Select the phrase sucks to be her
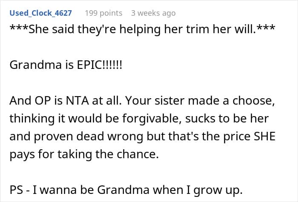 tap(227, 119)
